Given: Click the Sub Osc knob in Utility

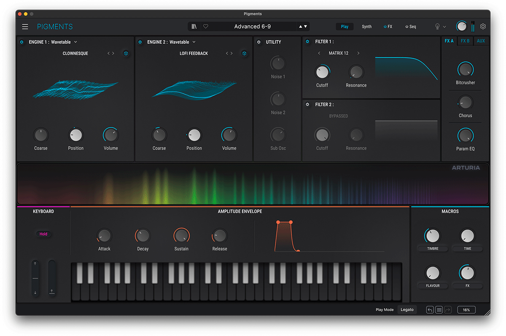Looking at the screenshot, I should pyautogui.click(x=278, y=135).
